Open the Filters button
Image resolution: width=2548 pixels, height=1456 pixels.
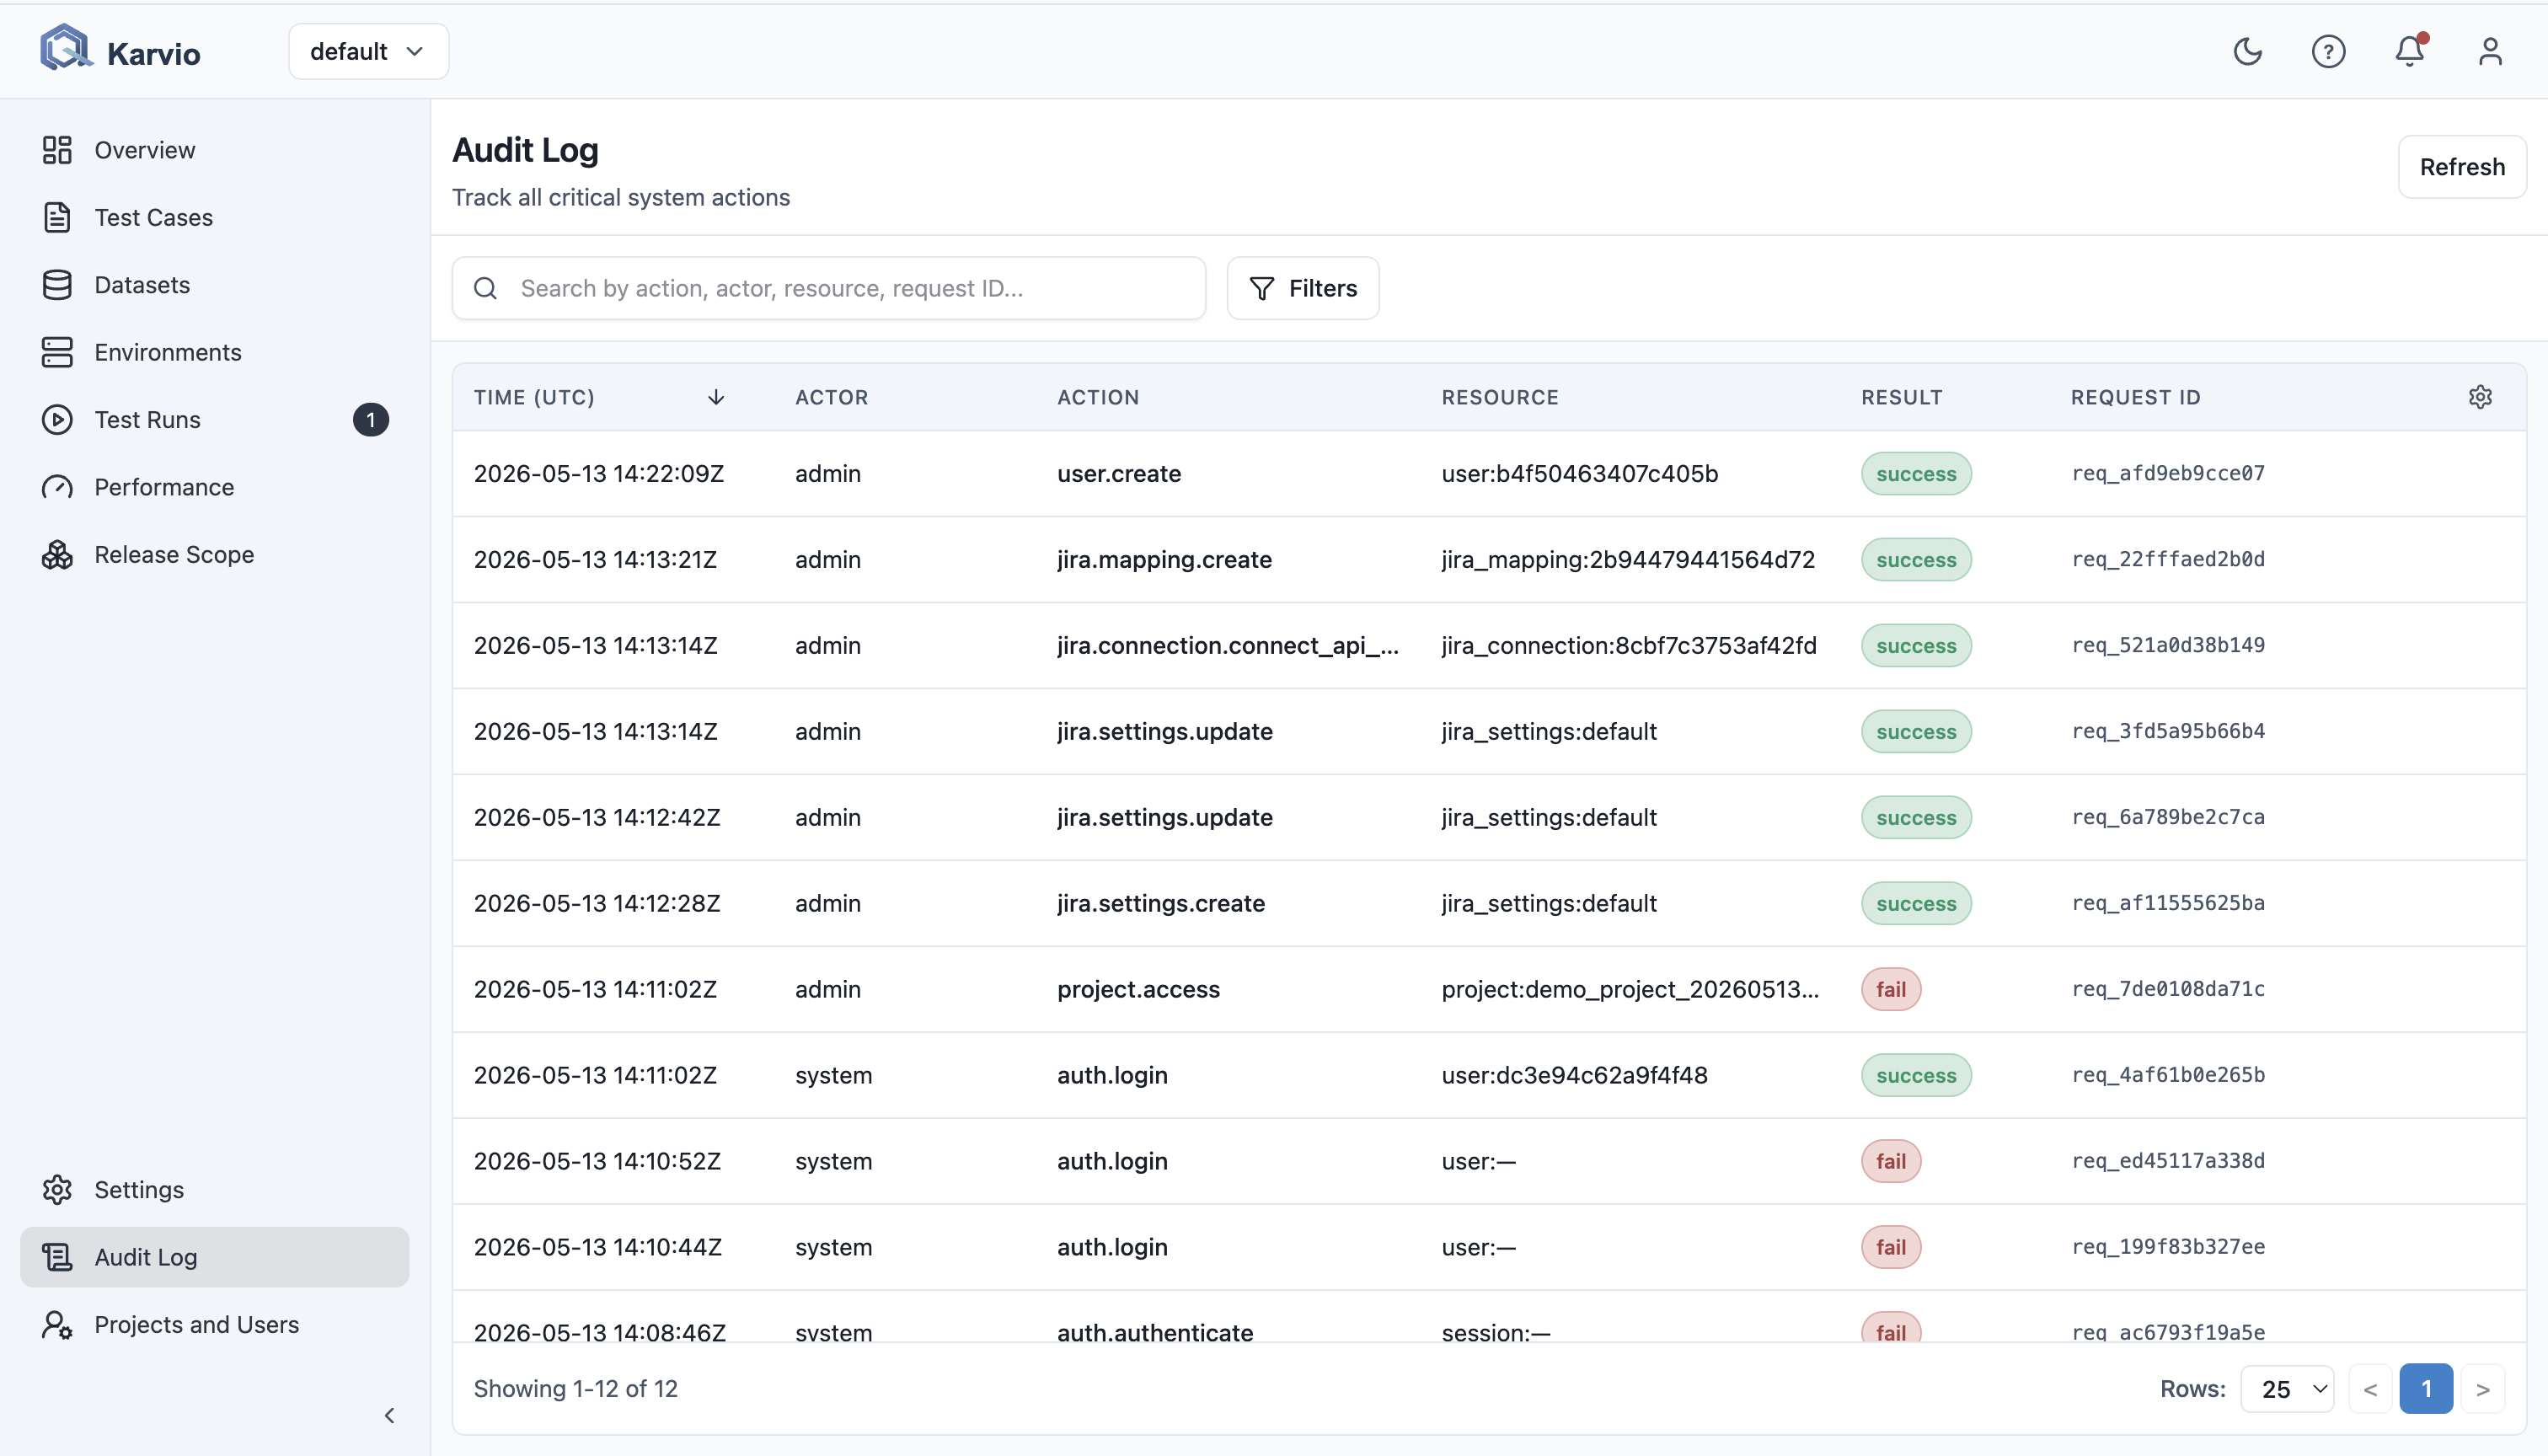(1303, 289)
